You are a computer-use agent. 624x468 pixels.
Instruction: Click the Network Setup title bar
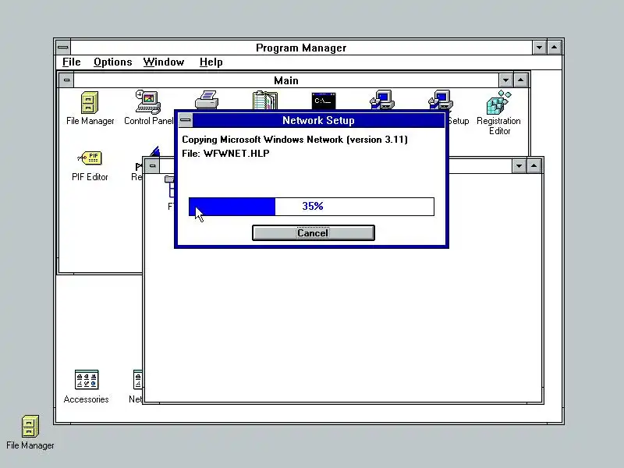tap(319, 120)
